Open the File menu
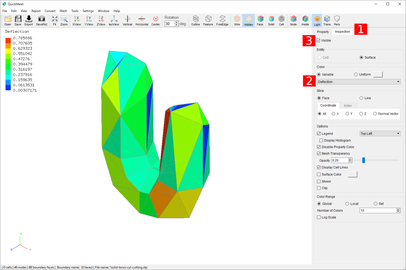Viewport: 406px width, 270px height. (x=5, y=11)
